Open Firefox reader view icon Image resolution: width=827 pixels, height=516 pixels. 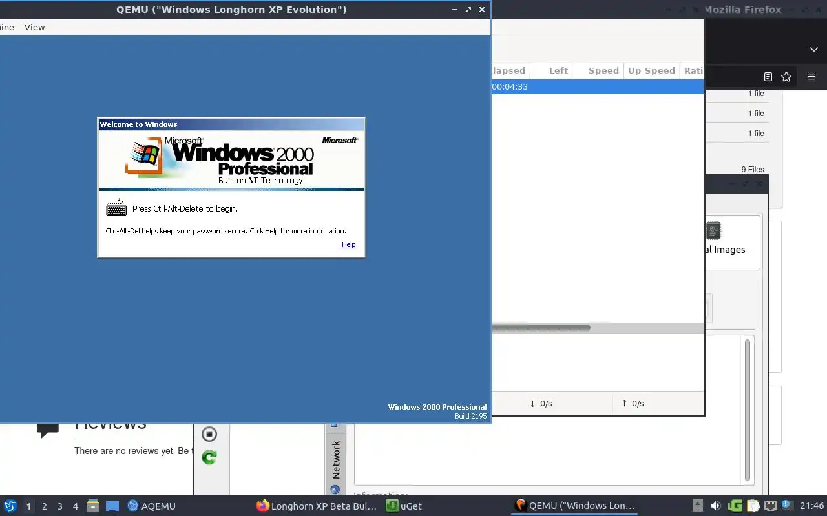point(768,77)
